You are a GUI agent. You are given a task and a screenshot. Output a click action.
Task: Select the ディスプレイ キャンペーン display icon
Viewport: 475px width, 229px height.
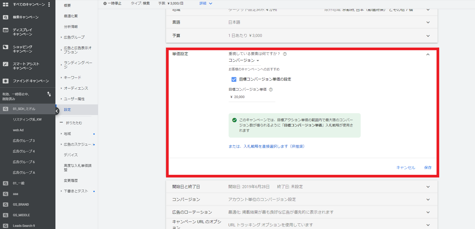5,30
